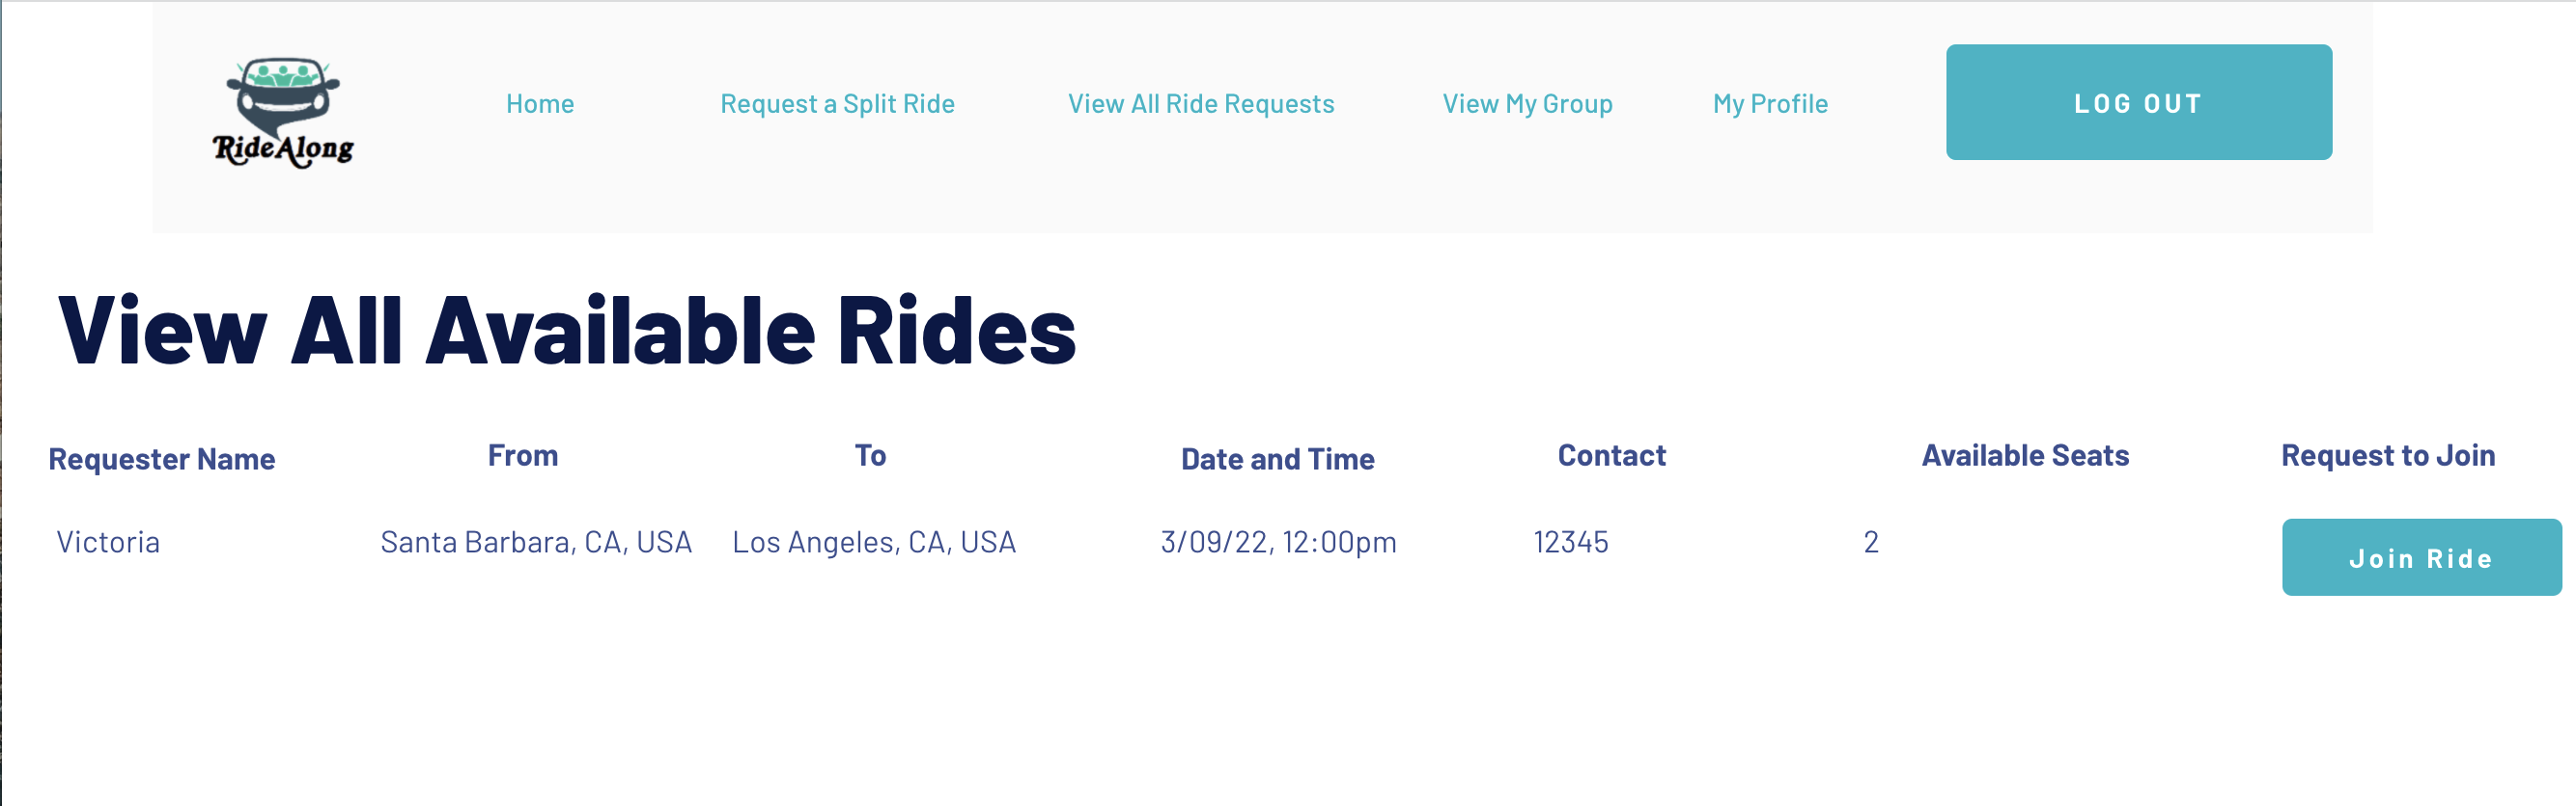This screenshot has width=2576, height=806.
Task: Click the RideAlong car logo
Action: (283, 112)
